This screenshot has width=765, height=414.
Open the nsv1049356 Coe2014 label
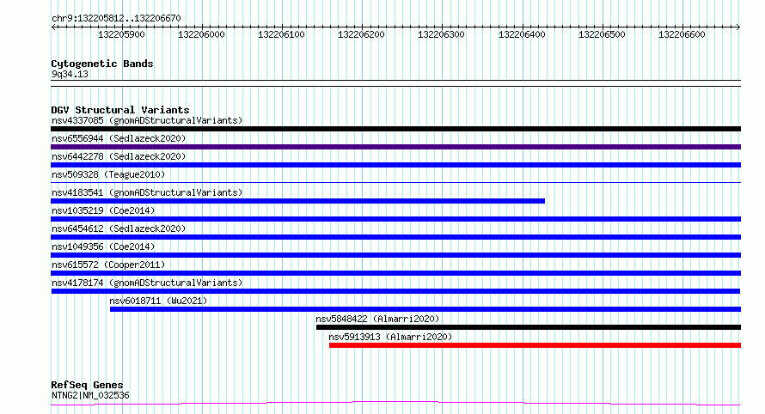pos(103,247)
